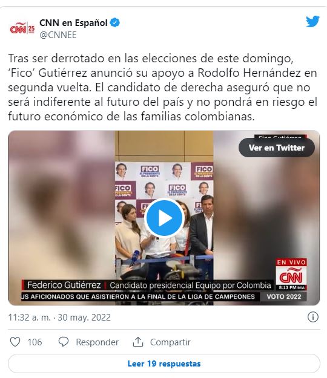Click the VOTO 2022 banner in video
This screenshot has height=378, width=327.
284,296
